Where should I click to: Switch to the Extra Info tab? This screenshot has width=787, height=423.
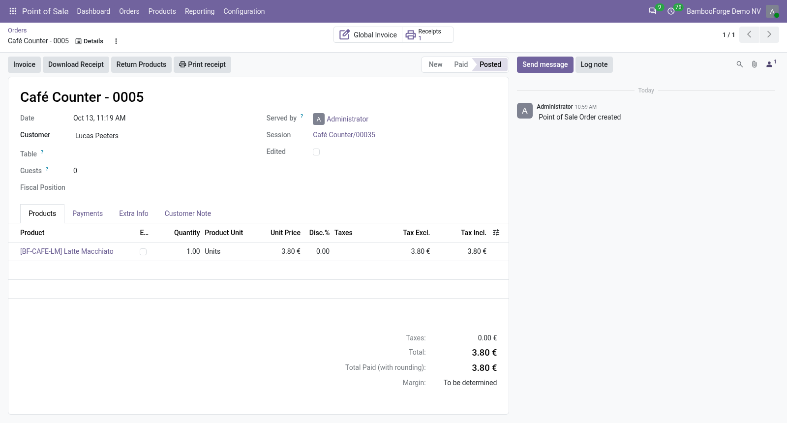[x=134, y=213]
